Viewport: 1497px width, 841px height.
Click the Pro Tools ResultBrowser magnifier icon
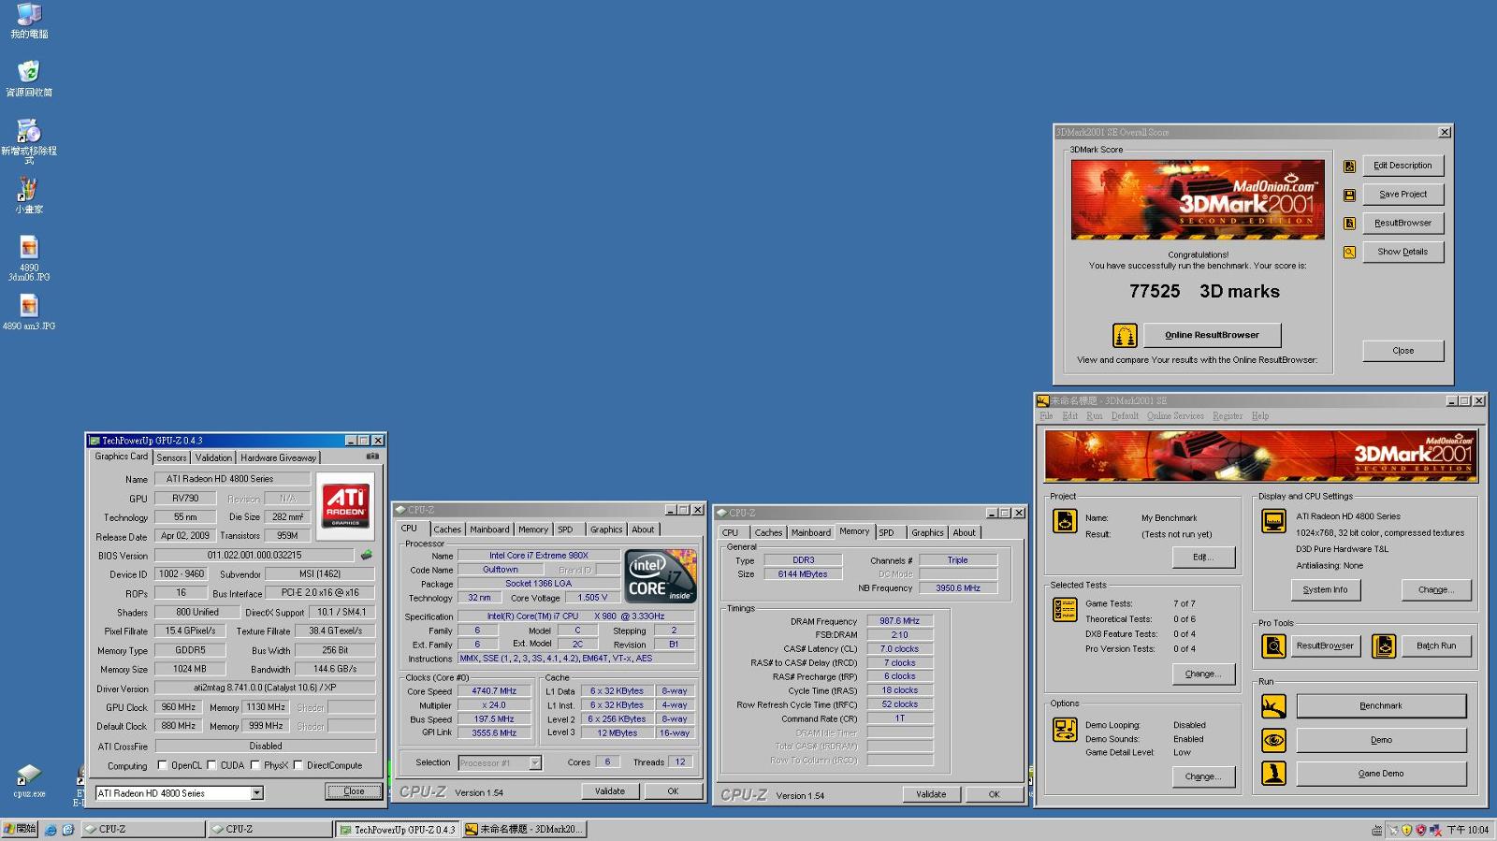coord(1273,645)
